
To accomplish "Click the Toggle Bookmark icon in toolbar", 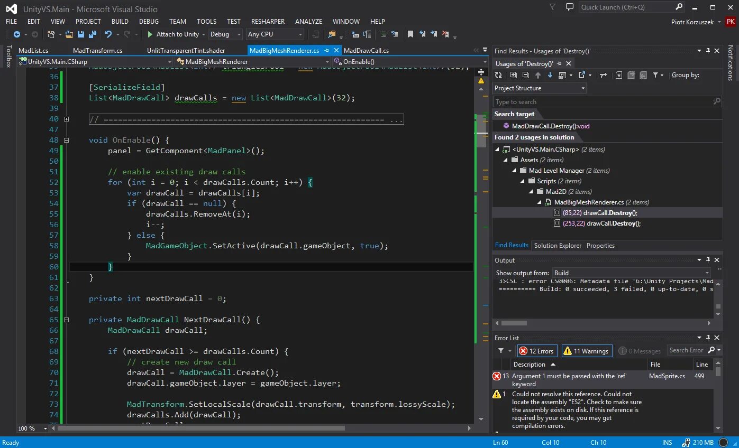I will point(410,34).
